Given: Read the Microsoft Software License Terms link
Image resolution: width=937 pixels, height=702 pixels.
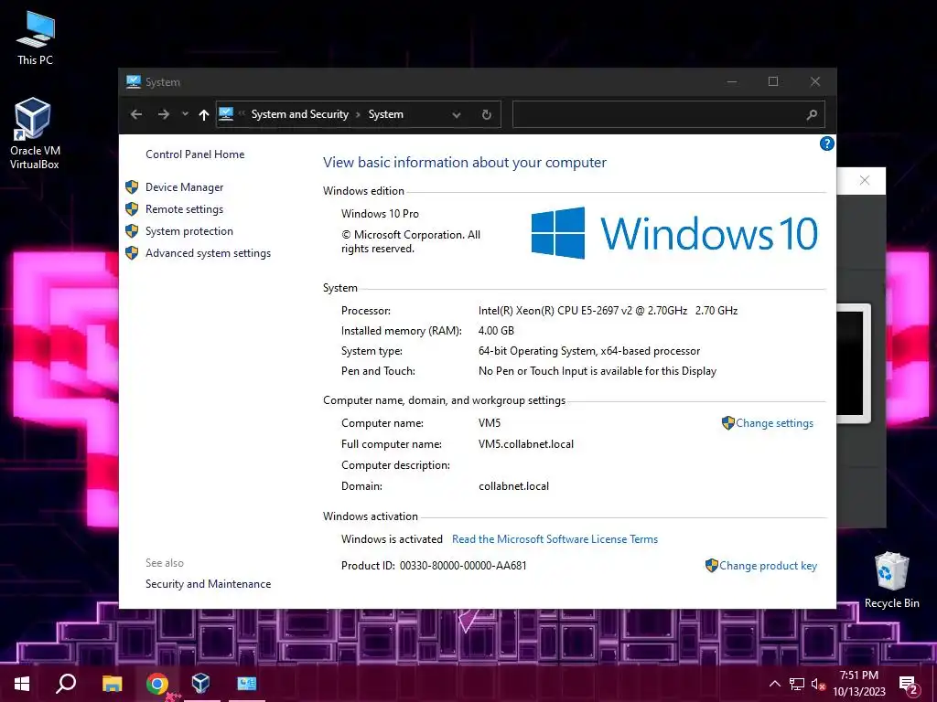Looking at the screenshot, I should point(555,539).
